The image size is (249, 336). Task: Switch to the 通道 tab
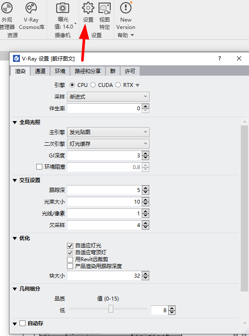tap(40, 71)
